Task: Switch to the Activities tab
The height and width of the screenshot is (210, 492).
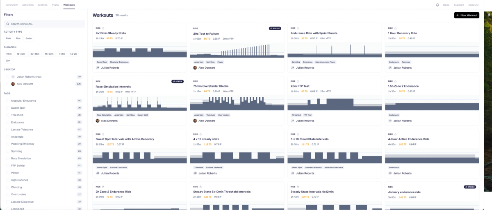Action: click(x=28, y=5)
